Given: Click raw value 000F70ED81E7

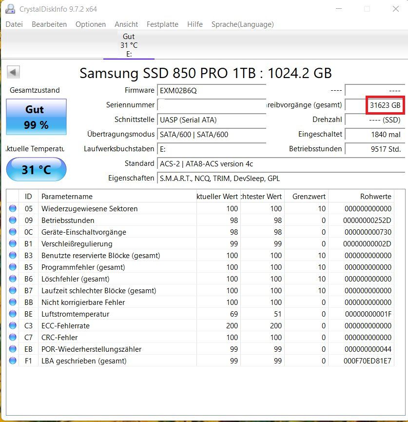Looking at the screenshot, I should (x=368, y=361).
